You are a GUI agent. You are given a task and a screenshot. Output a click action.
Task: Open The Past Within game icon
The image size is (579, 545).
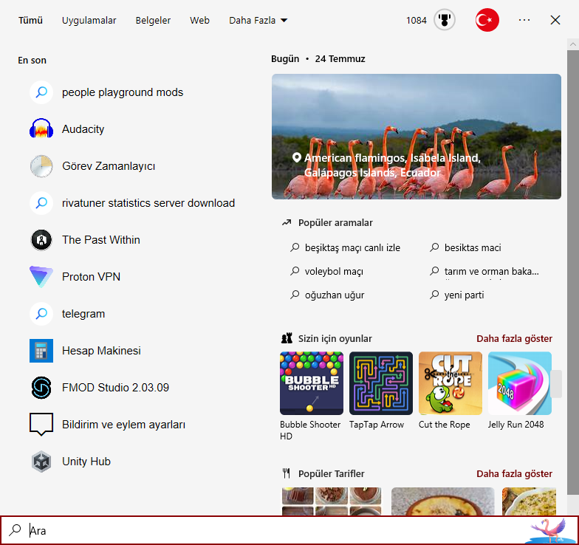41,240
